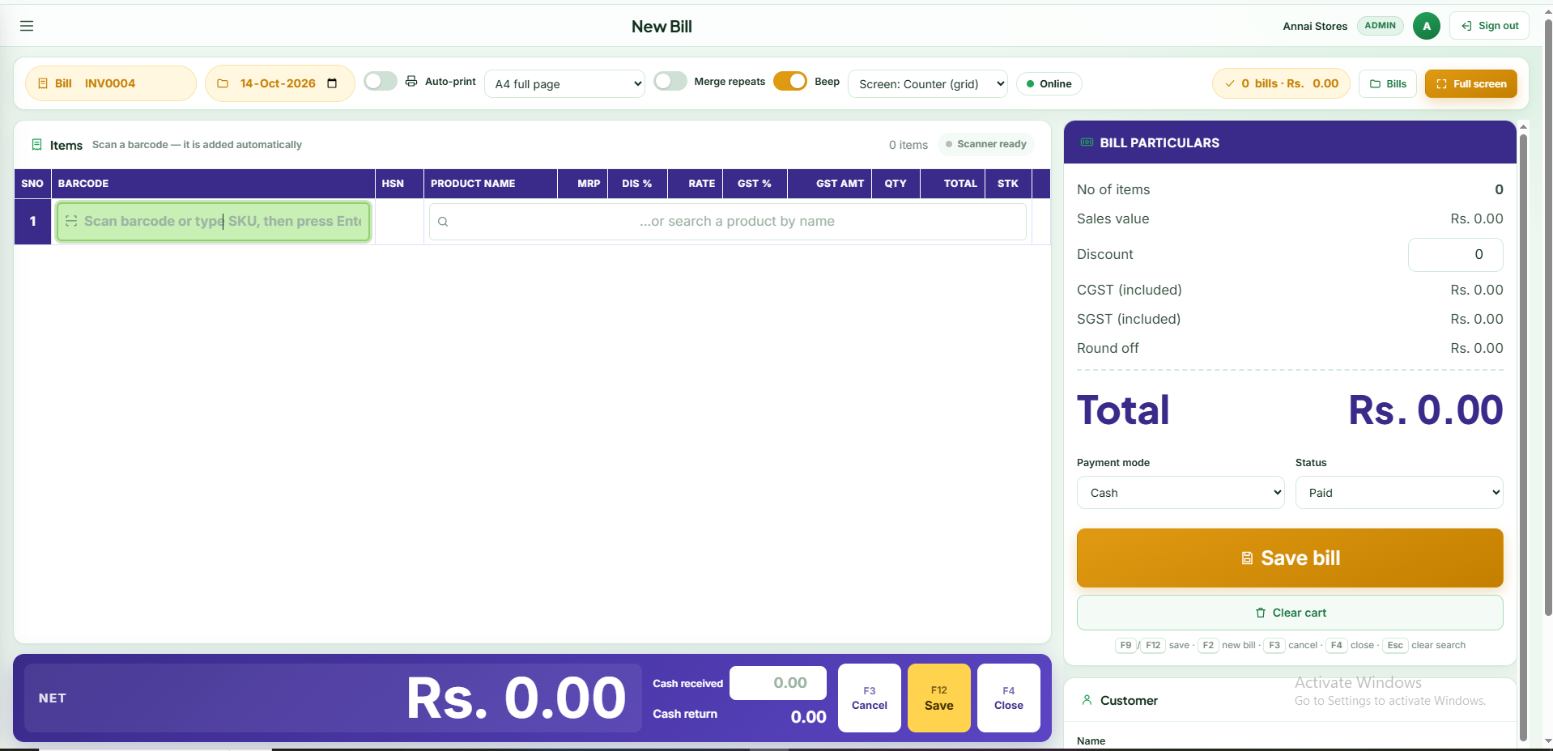
Task: Open the Bills list button
Action: tap(1388, 84)
